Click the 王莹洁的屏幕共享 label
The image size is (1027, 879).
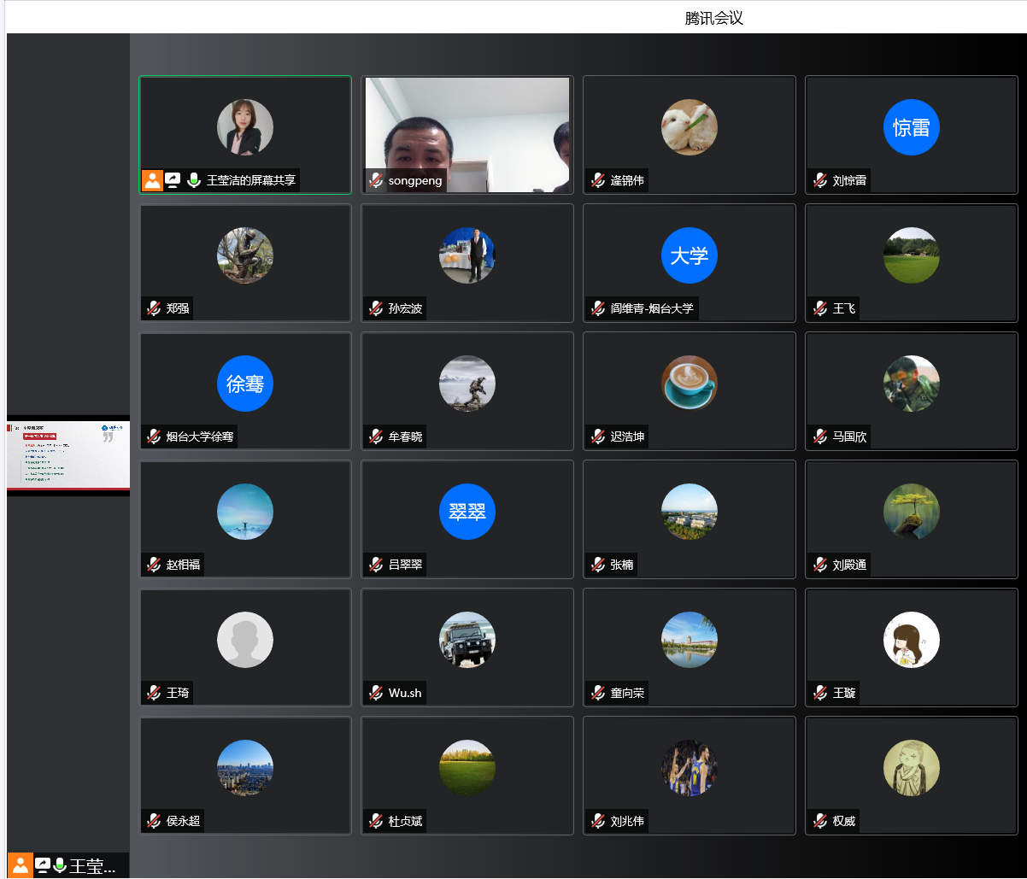pyautogui.click(x=250, y=180)
